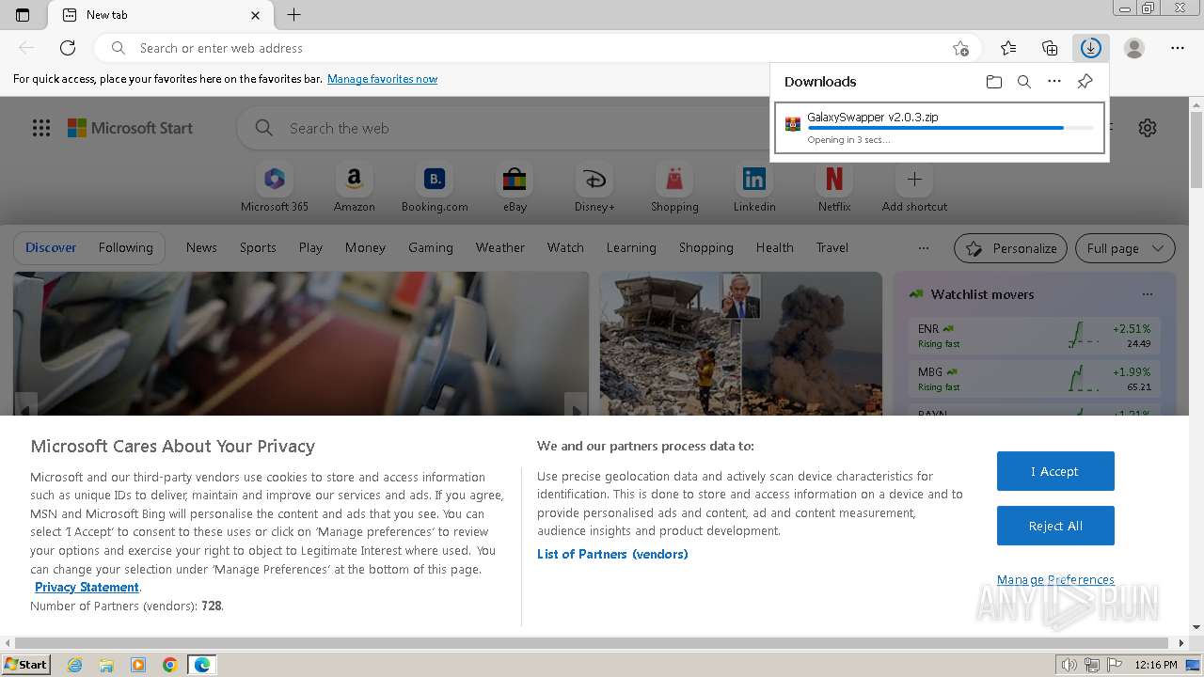
Task: Open downloads folder icon in Downloads panel
Action: [994, 82]
